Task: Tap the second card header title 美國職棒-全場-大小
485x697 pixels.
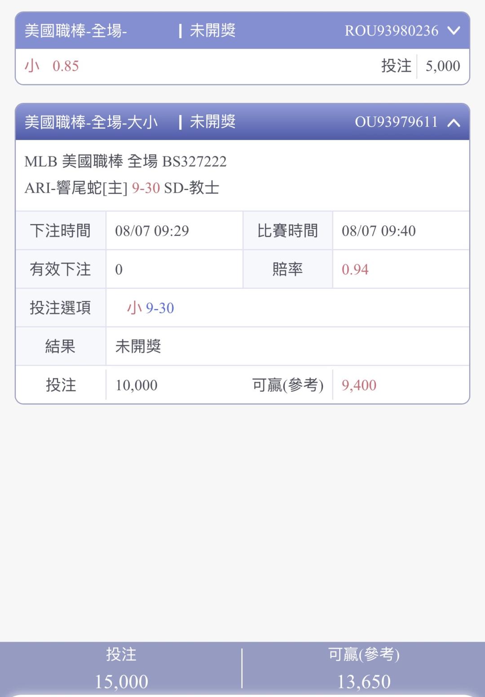Action: click(91, 122)
